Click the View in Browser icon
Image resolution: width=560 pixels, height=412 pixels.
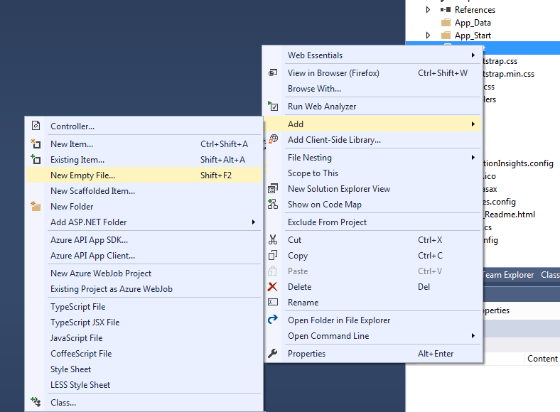click(x=273, y=73)
